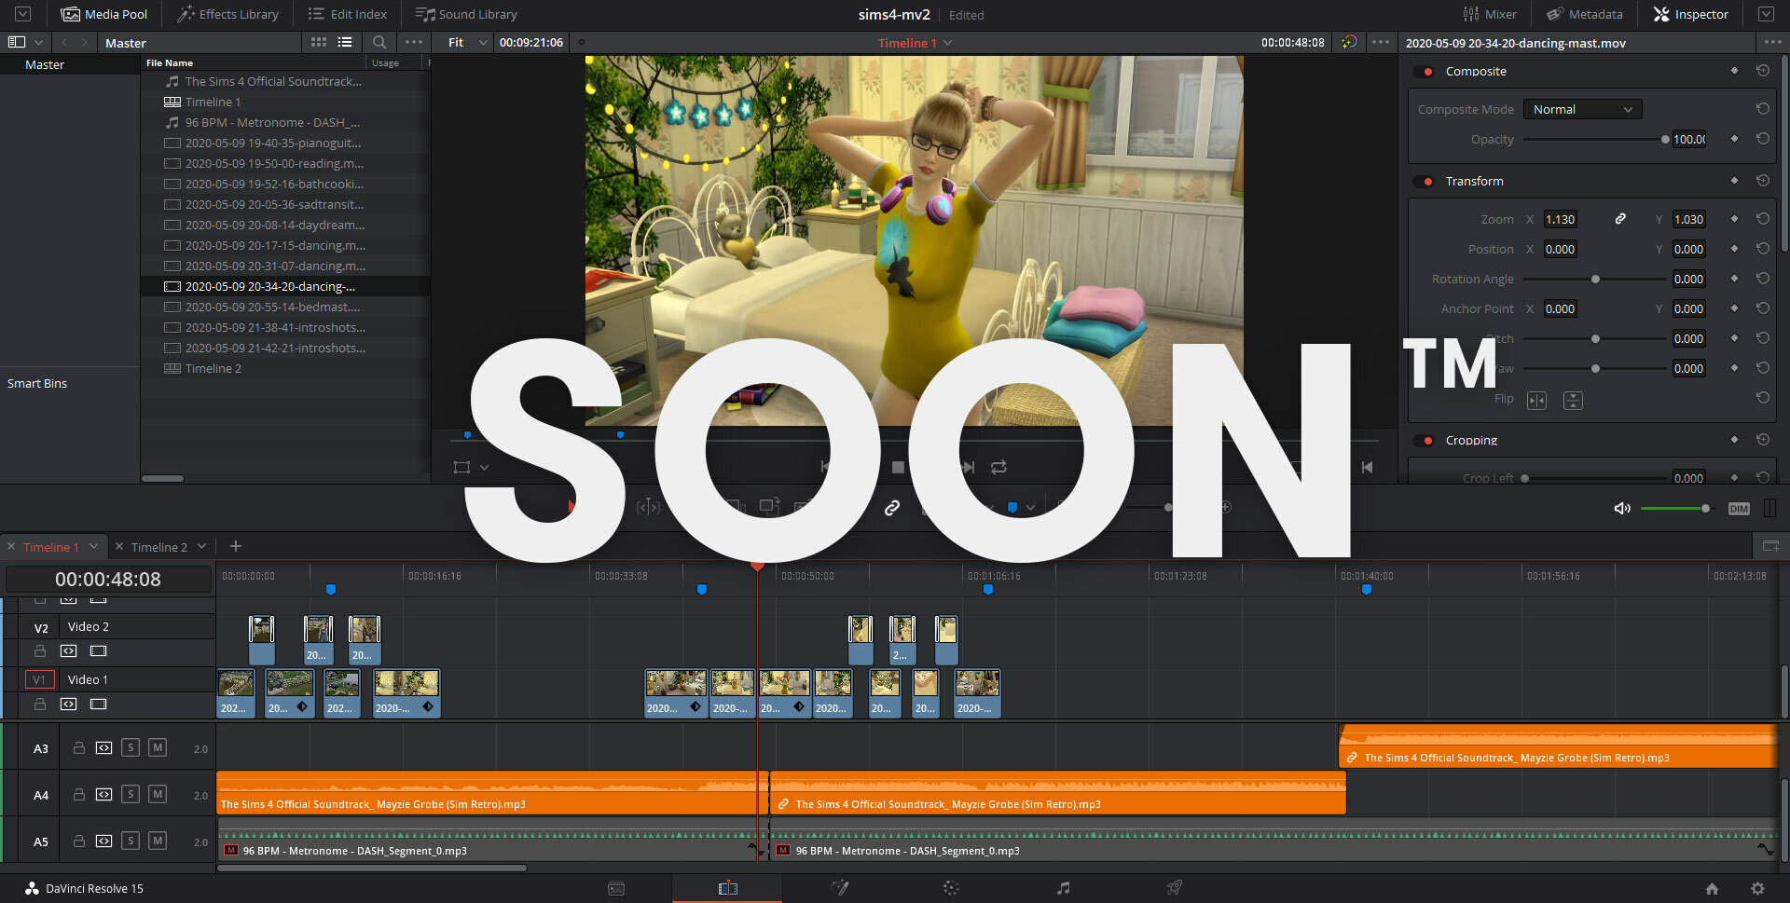This screenshot has height=903, width=1790.
Task: Switch to the Timeline 2 tab
Action: click(158, 547)
